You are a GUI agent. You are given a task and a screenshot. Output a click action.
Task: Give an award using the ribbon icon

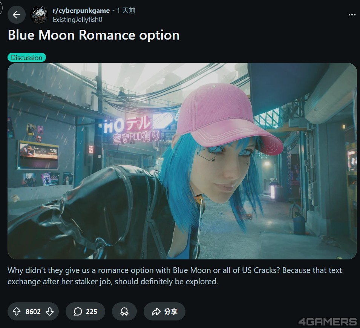(124, 311)
